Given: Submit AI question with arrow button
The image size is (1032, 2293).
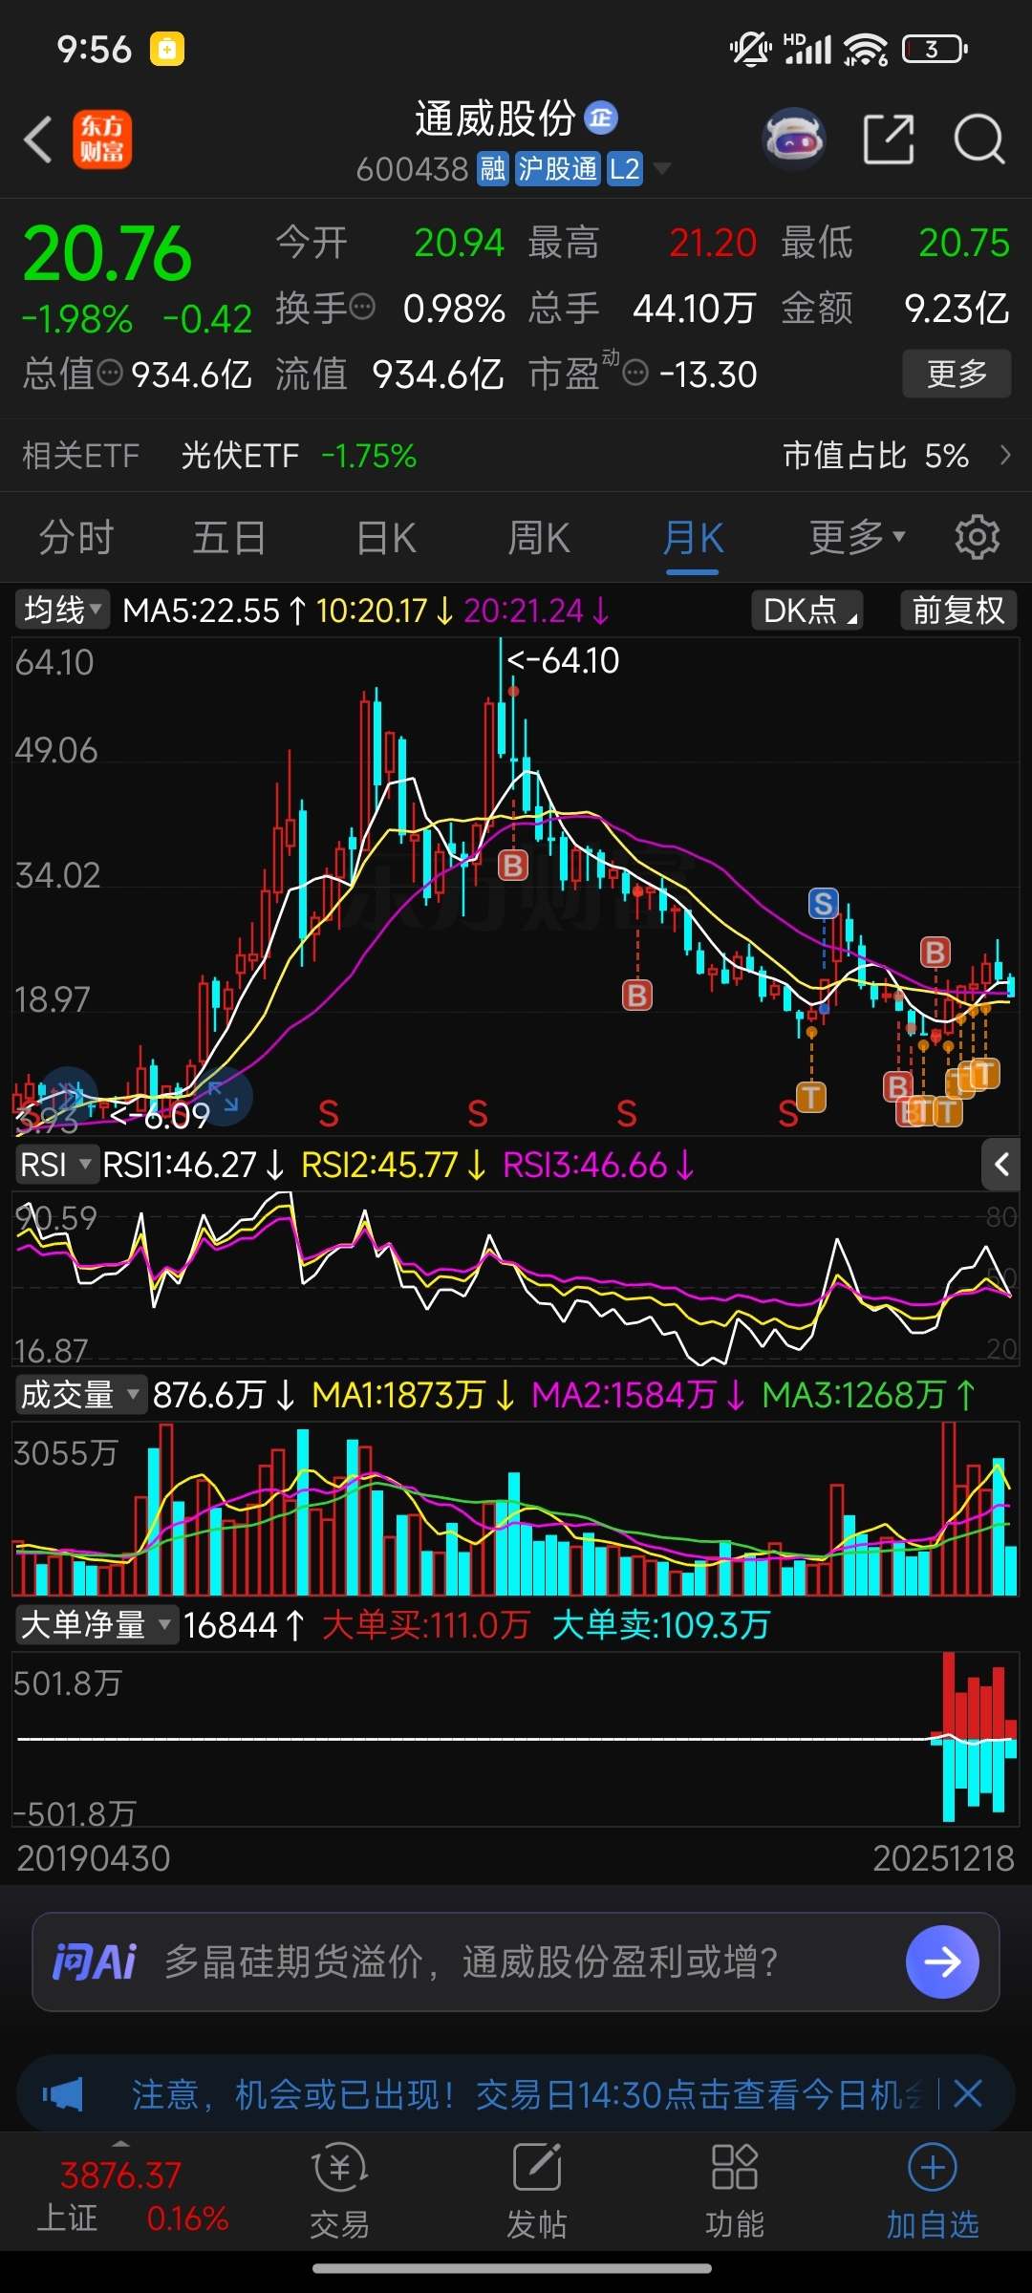Looking at the screenshot, I should tap(942, 1961).
